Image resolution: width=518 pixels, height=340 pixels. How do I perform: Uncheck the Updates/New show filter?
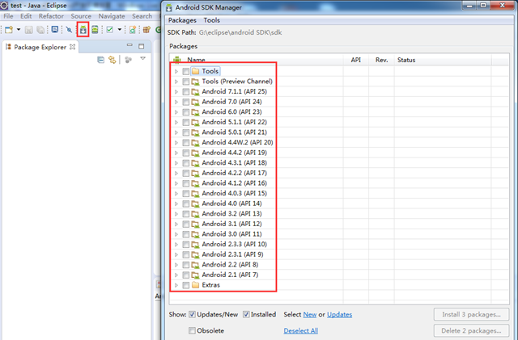tap(192, 315)
